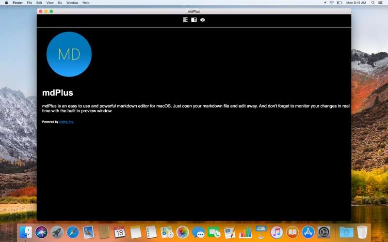This screenshot has width=388, height=242.
Task: Minimize the mdPlus window
Action: (46, 11)
